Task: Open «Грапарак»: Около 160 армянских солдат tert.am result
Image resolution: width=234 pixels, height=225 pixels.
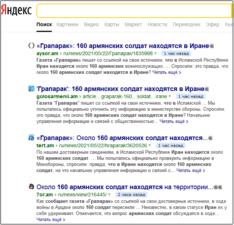Action: [x=122, y=138]
